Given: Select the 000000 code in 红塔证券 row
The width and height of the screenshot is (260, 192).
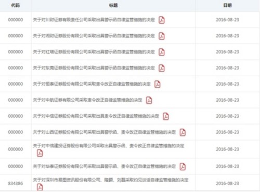Looking at the screenshot, I should tap(16, 52).
